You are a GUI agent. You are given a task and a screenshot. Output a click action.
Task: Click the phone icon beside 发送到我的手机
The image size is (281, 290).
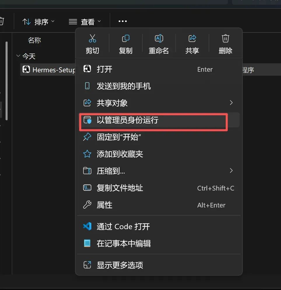point(87,86)
